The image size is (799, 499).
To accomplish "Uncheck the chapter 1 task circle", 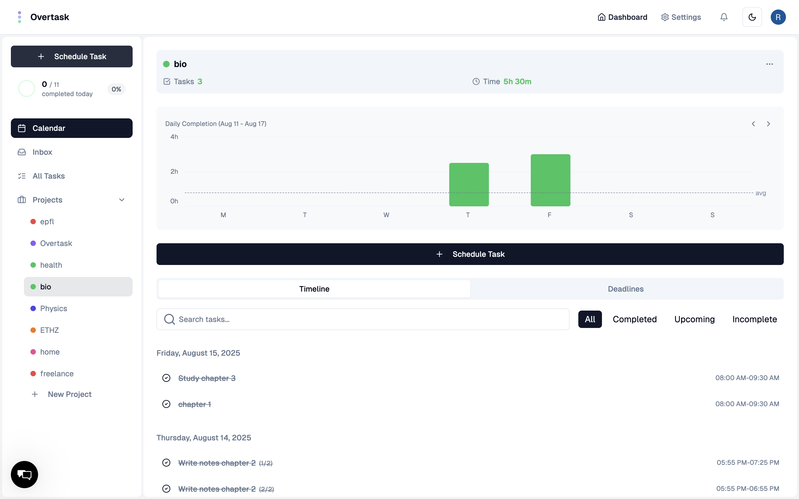I will click(167, 404).
